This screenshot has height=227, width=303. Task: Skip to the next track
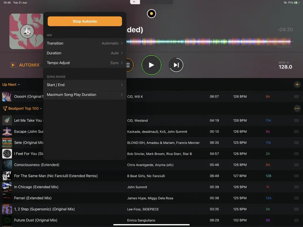[176, 65]
